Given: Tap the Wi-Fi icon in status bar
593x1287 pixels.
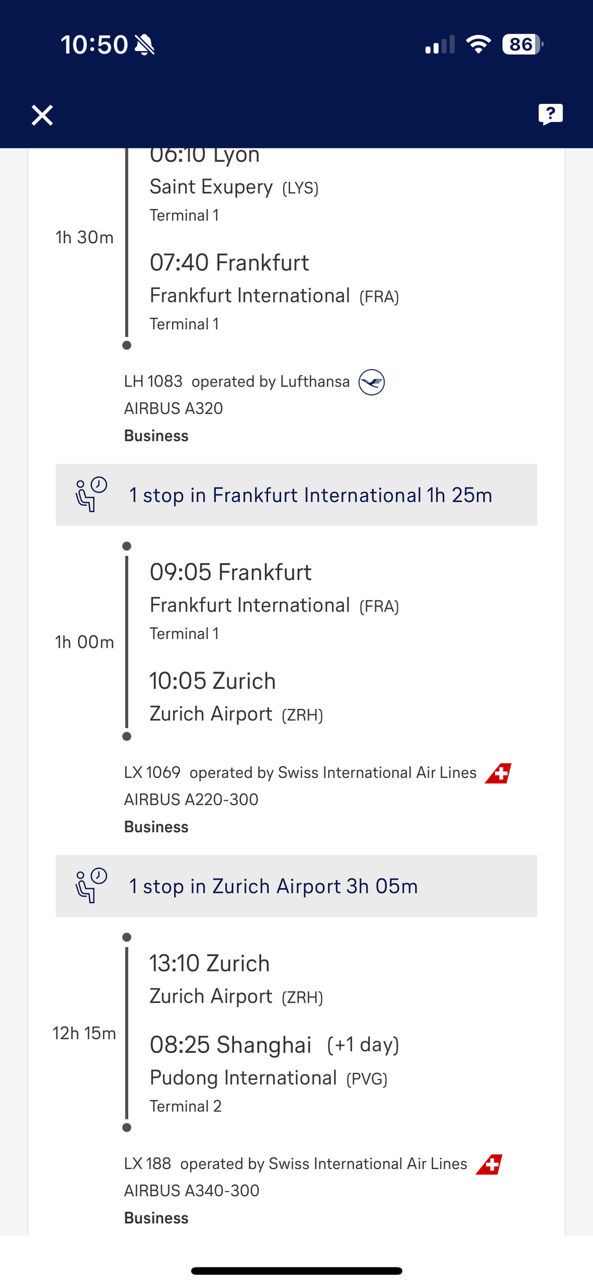Looking at the screenshot, I should coord(478,45).
